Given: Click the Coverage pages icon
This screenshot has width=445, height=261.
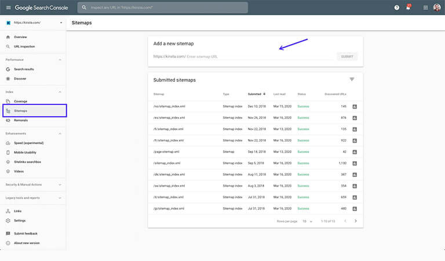Looking at the screenshot, I should tap(8, 101).
